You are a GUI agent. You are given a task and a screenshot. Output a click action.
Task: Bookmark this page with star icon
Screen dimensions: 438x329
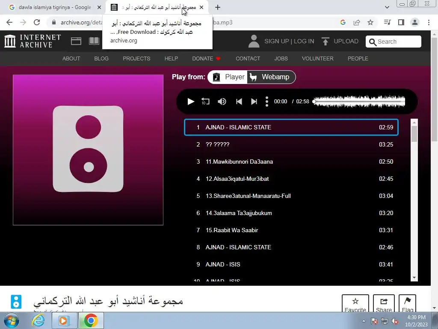click(x=370, y=22)
